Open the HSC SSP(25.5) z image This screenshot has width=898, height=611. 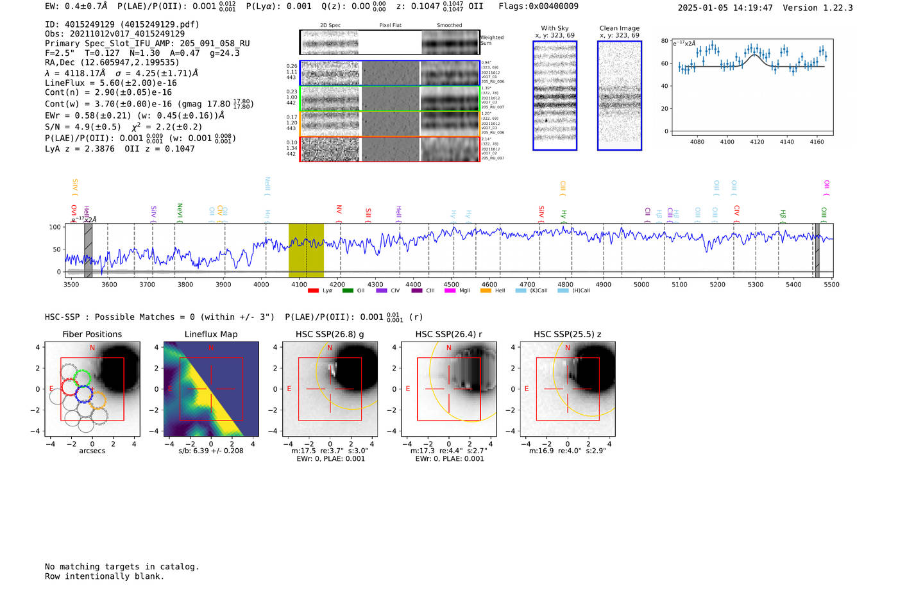coord(567,389)
